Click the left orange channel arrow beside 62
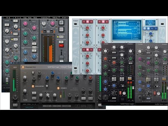The image size is (168, 126). pos(42,32)
